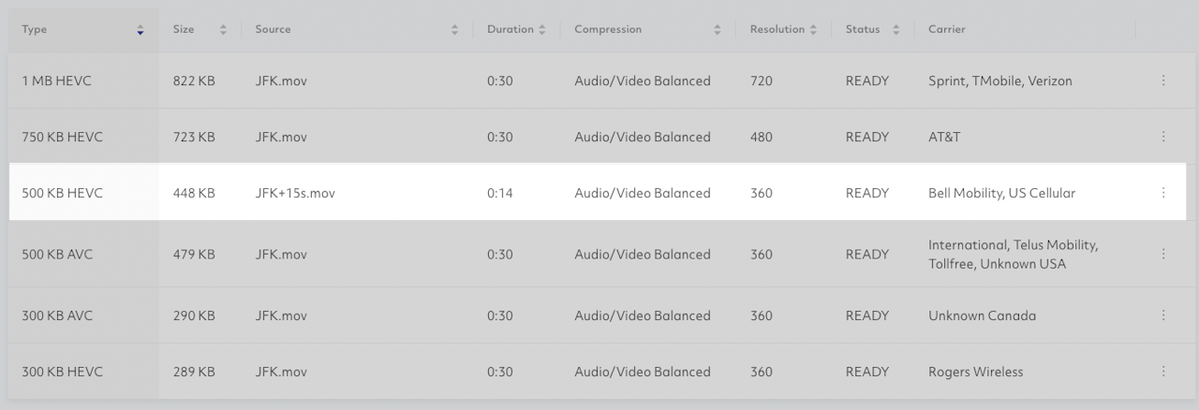The image size is (1199, 410).
Task: Sort the table by Source column
Action: tap(455, 30)
